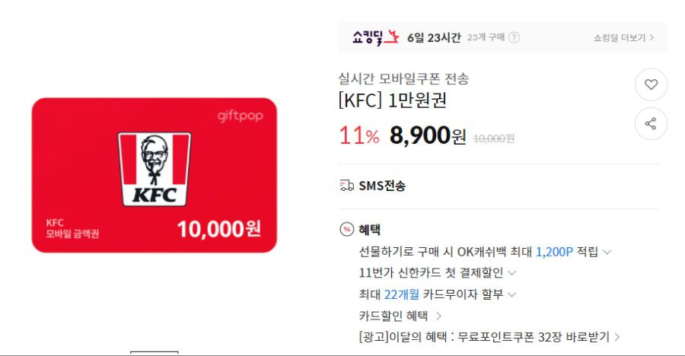Screen dimensions: 685x356
Task: Click the 쇼킹딜 lightning logo
Action: coord(376,37)
